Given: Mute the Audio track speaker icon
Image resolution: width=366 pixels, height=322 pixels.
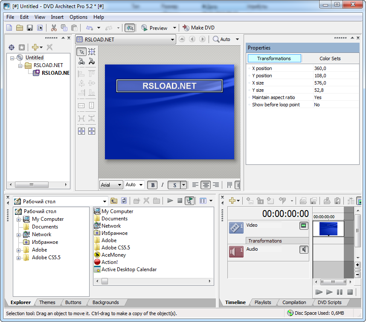Looking at the screenshot, I should click(x=304, y=249).
